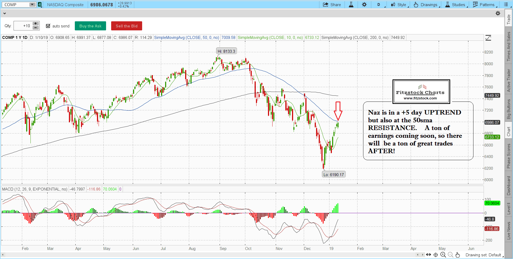Click the green number 4 link icon

click(x=40, y=5)
